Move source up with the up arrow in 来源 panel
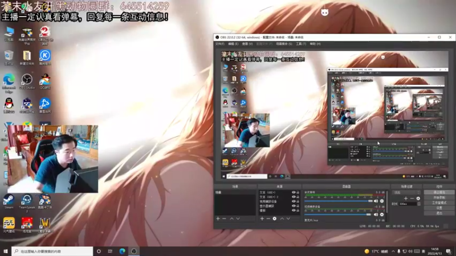Viewport: 456px width, 256px height. 282,218
